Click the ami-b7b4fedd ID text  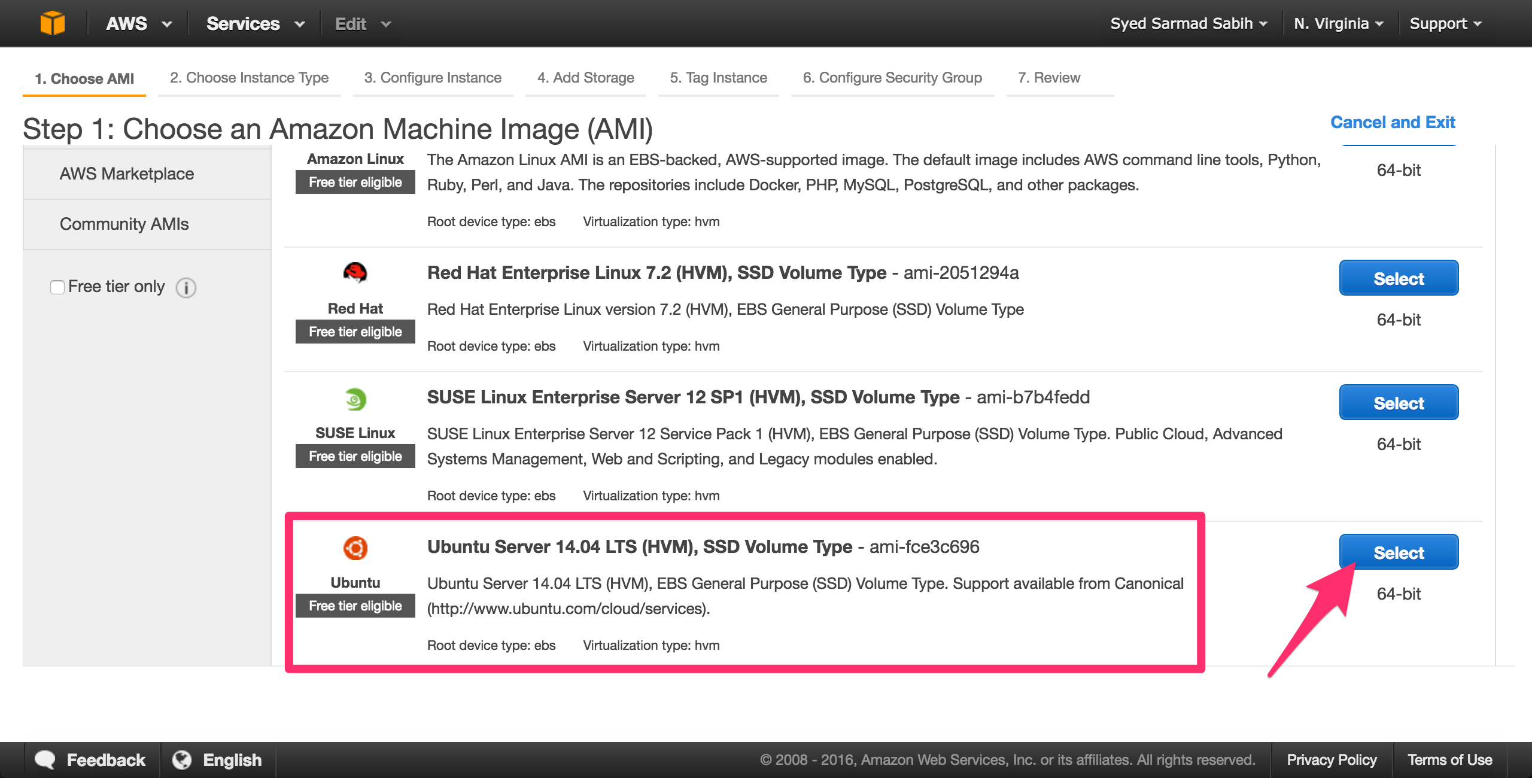pos(1033,397)
